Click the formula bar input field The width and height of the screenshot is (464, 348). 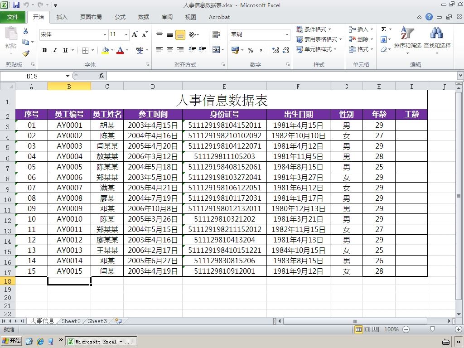[x=282, y=76]
